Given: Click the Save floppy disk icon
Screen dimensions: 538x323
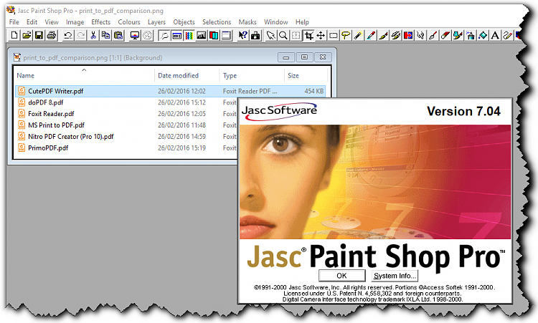Looking at the screenshot, I should [x=39, y=35].
